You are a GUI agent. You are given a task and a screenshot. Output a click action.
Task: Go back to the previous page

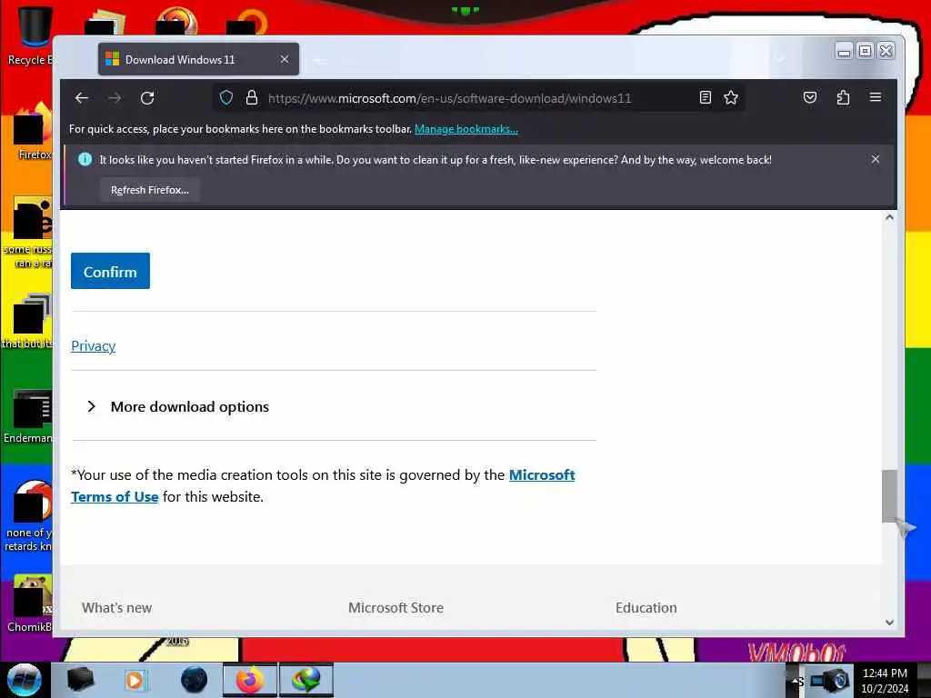pyautogui.click(x=82, y=98)
